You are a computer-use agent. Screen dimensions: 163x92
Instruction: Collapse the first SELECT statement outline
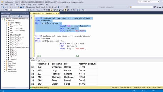click(34, 18)
